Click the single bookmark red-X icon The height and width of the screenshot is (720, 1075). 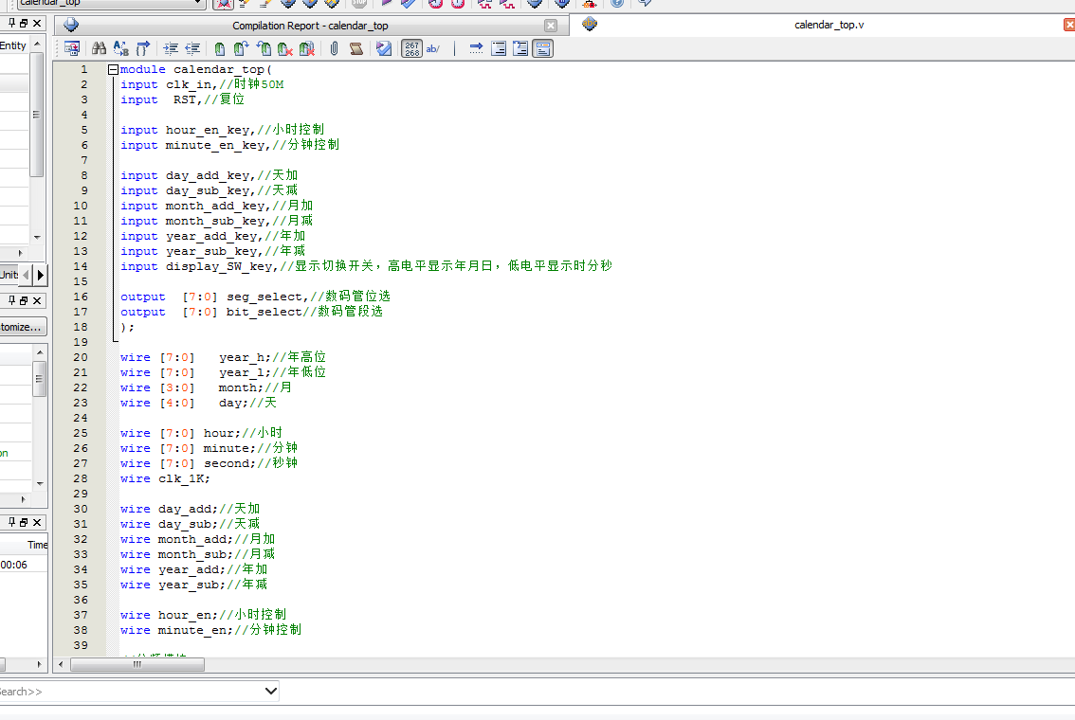[285, 48]
